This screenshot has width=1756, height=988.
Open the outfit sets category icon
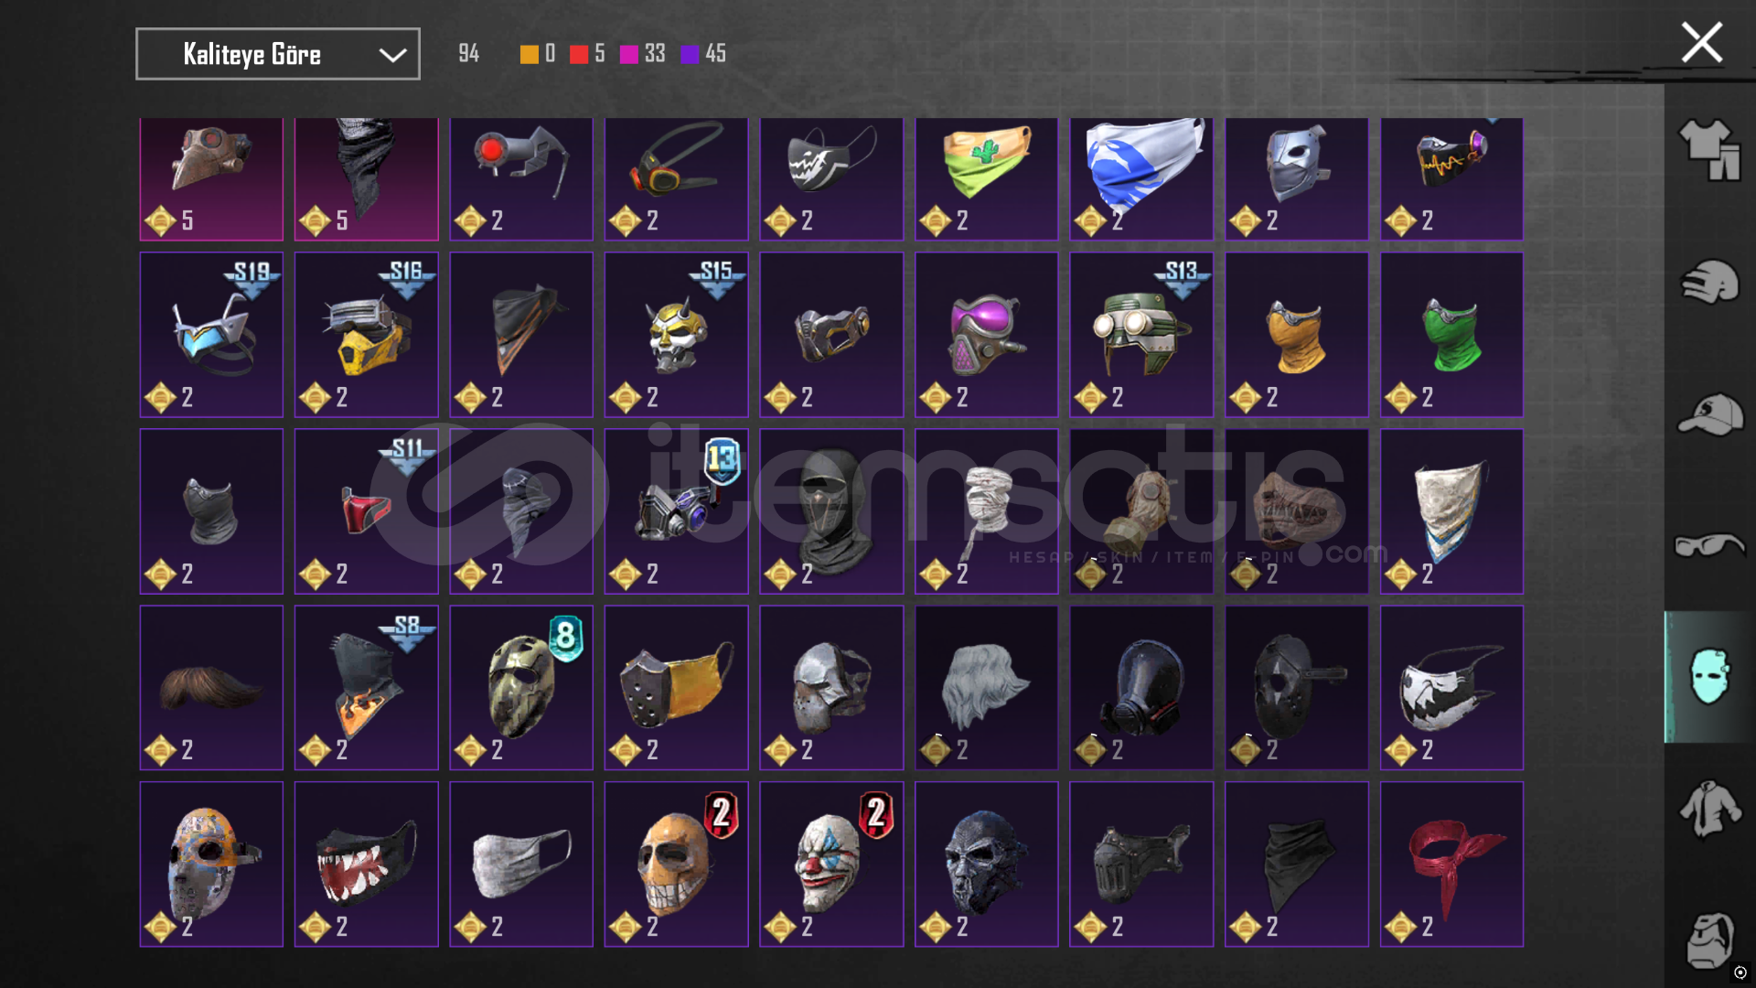[1708, 150]
